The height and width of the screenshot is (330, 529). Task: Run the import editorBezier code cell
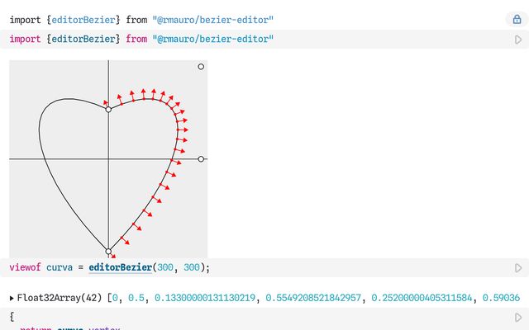pos(518,40)
